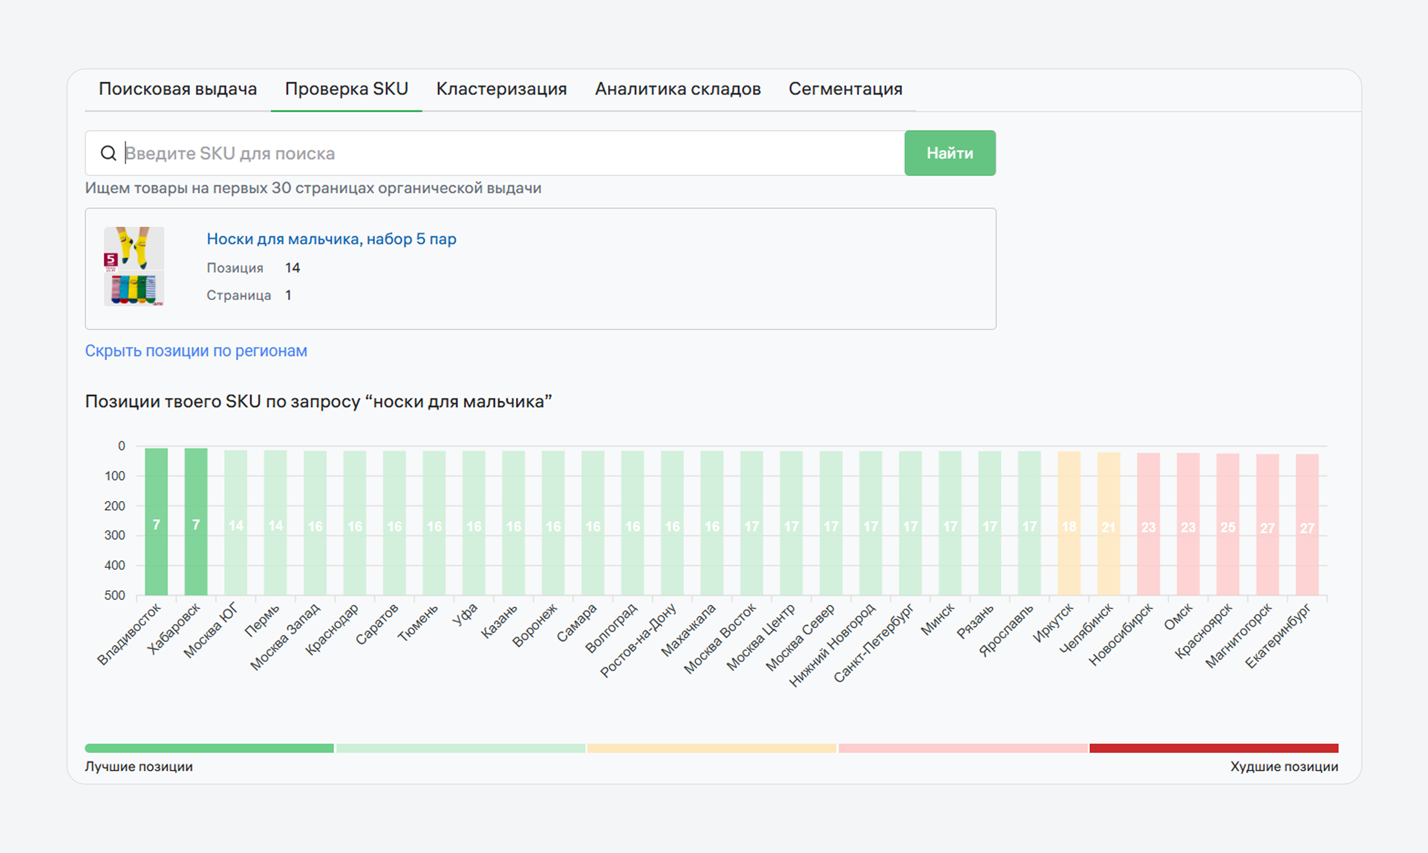Select the Сегментация tab
Image resolution: width=1428 pixels, height=853 pixels.
coord(845,89)
